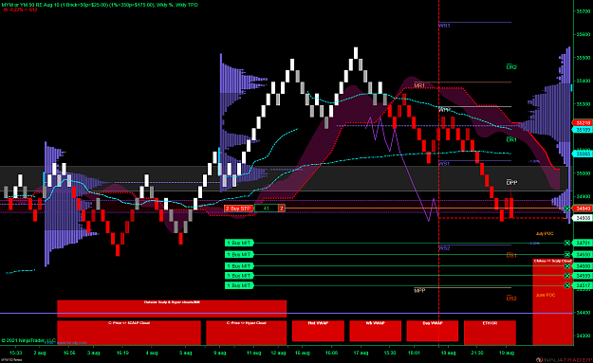The image size is (593, 363).
Task: Click the red quantity '2' box after 43
Action: pos(282,209)
